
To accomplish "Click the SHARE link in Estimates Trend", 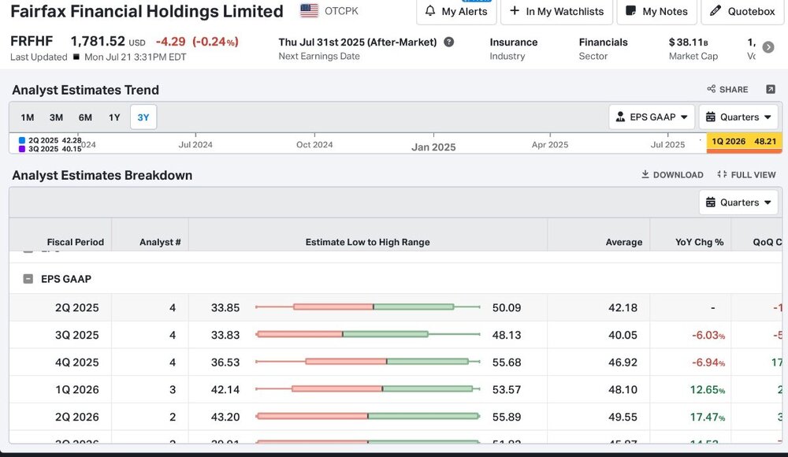I will tap(727, 90).
